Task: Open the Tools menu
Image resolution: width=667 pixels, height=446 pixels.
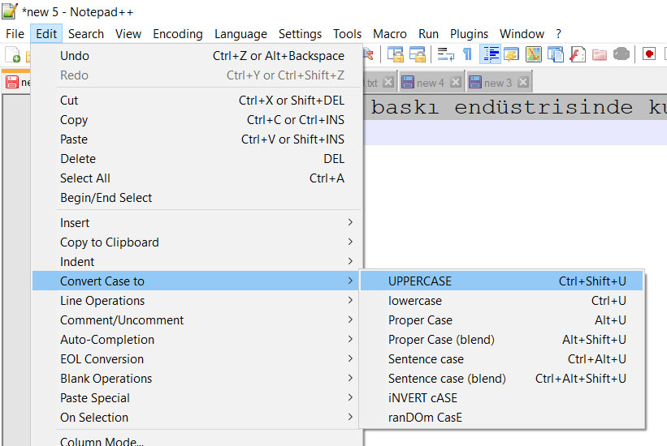Action: coord(347,33)
